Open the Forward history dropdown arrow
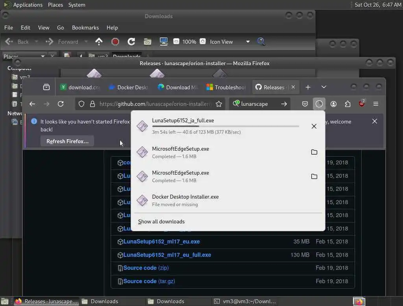 [x=86, y=41]
